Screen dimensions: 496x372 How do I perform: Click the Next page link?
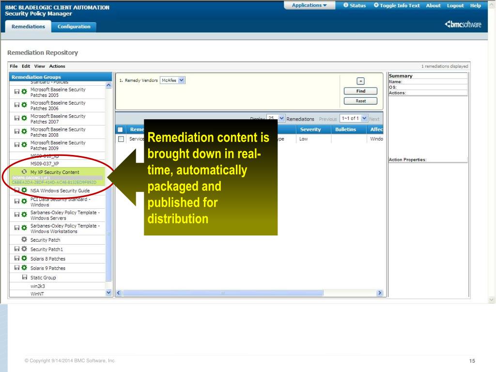tap(374, 119)
